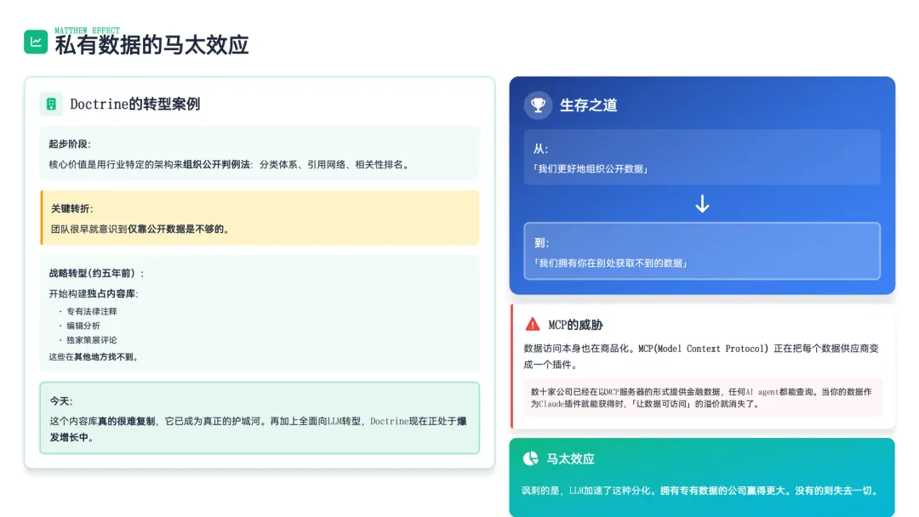The height and width of the screenshot is (517, 919).
Task: Click the paragraph starting 数据访问本身也在商品化
Action: click(701, 356)
